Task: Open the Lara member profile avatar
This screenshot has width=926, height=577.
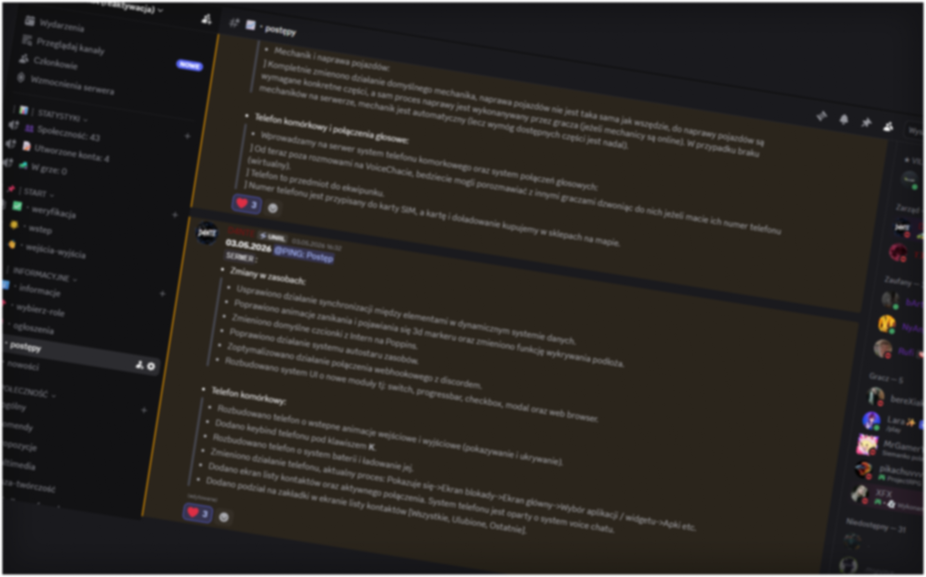Action: click(872, 421)
